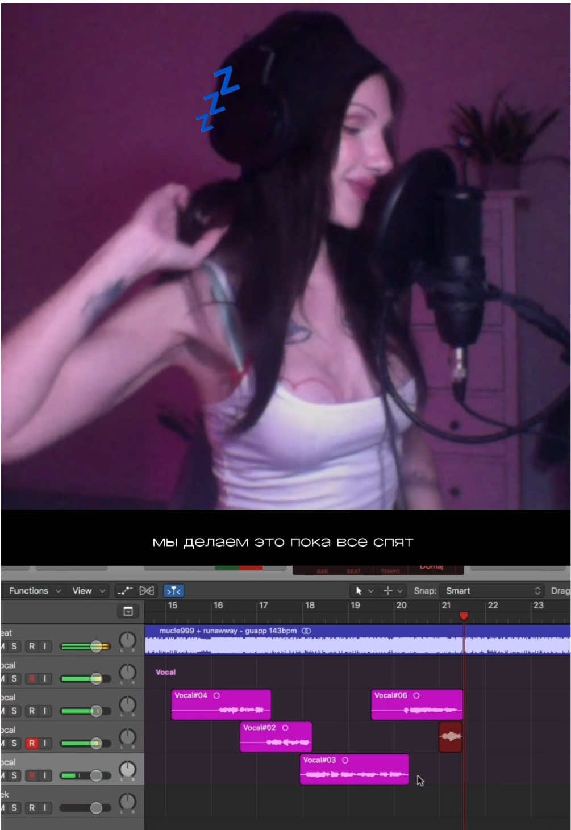Screen dimensions: 571x830
Task: Click the circle icon on Vocal#02
Action: pyautogui.click(x=285, y=728)
